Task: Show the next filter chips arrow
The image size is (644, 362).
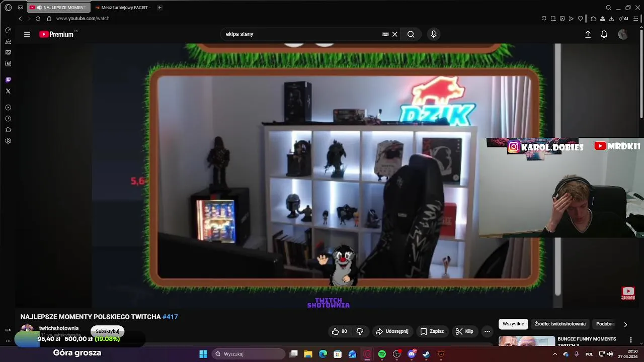Action: pyautogui.click(x=625, y=324)
